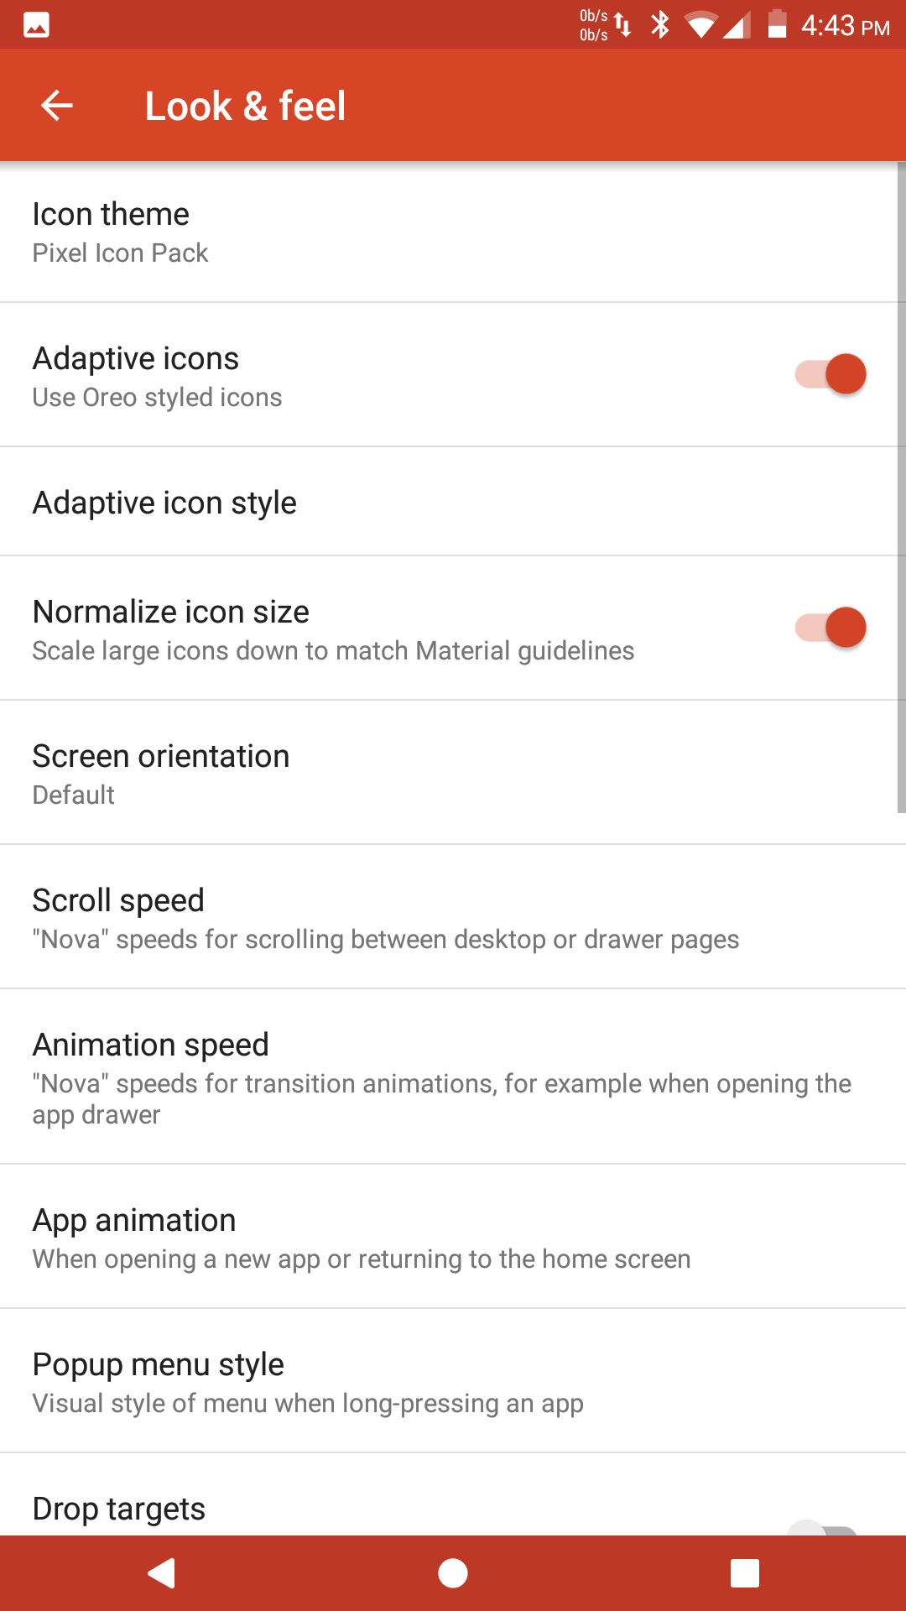
Task: Tap the recent apps square button
Action: click(745, 1573)
